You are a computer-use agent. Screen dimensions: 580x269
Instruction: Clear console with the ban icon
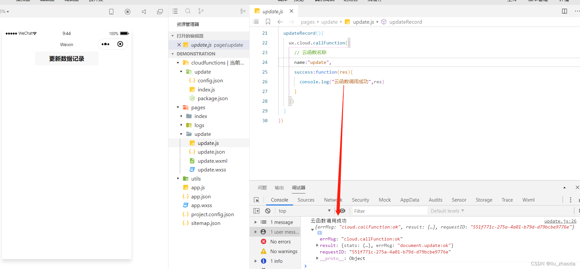268,211
